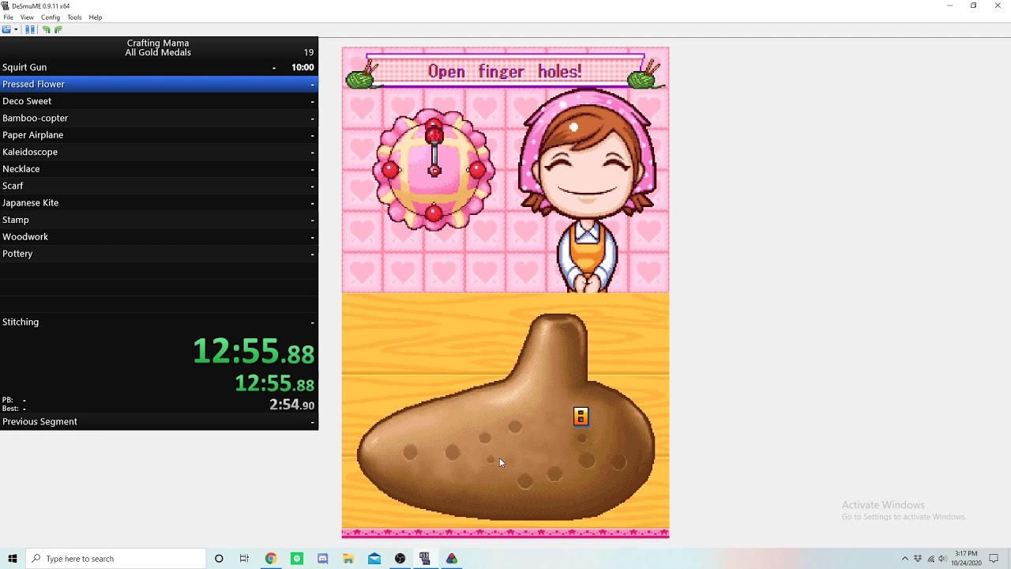This screenshot has width=1011, height=569.
Task: Click the Previous Segment label
Action: click(x=39, y=421)
